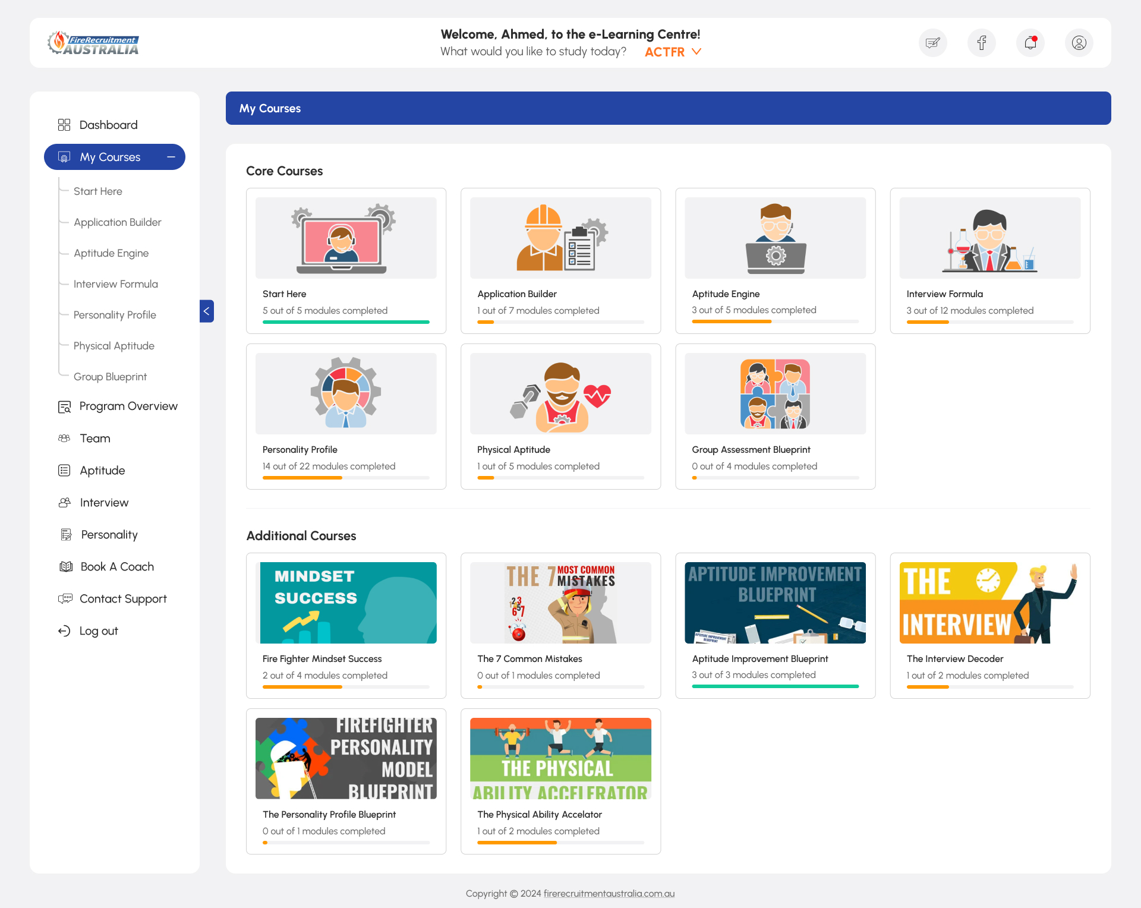Open the feedback form icon in header

933,43
